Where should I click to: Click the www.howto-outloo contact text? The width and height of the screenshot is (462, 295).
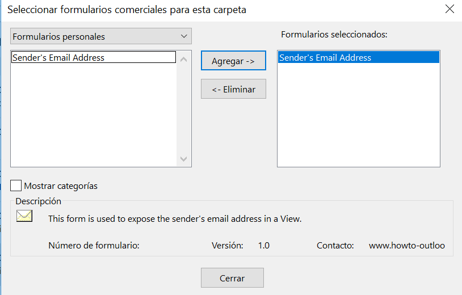pos(406,245)
